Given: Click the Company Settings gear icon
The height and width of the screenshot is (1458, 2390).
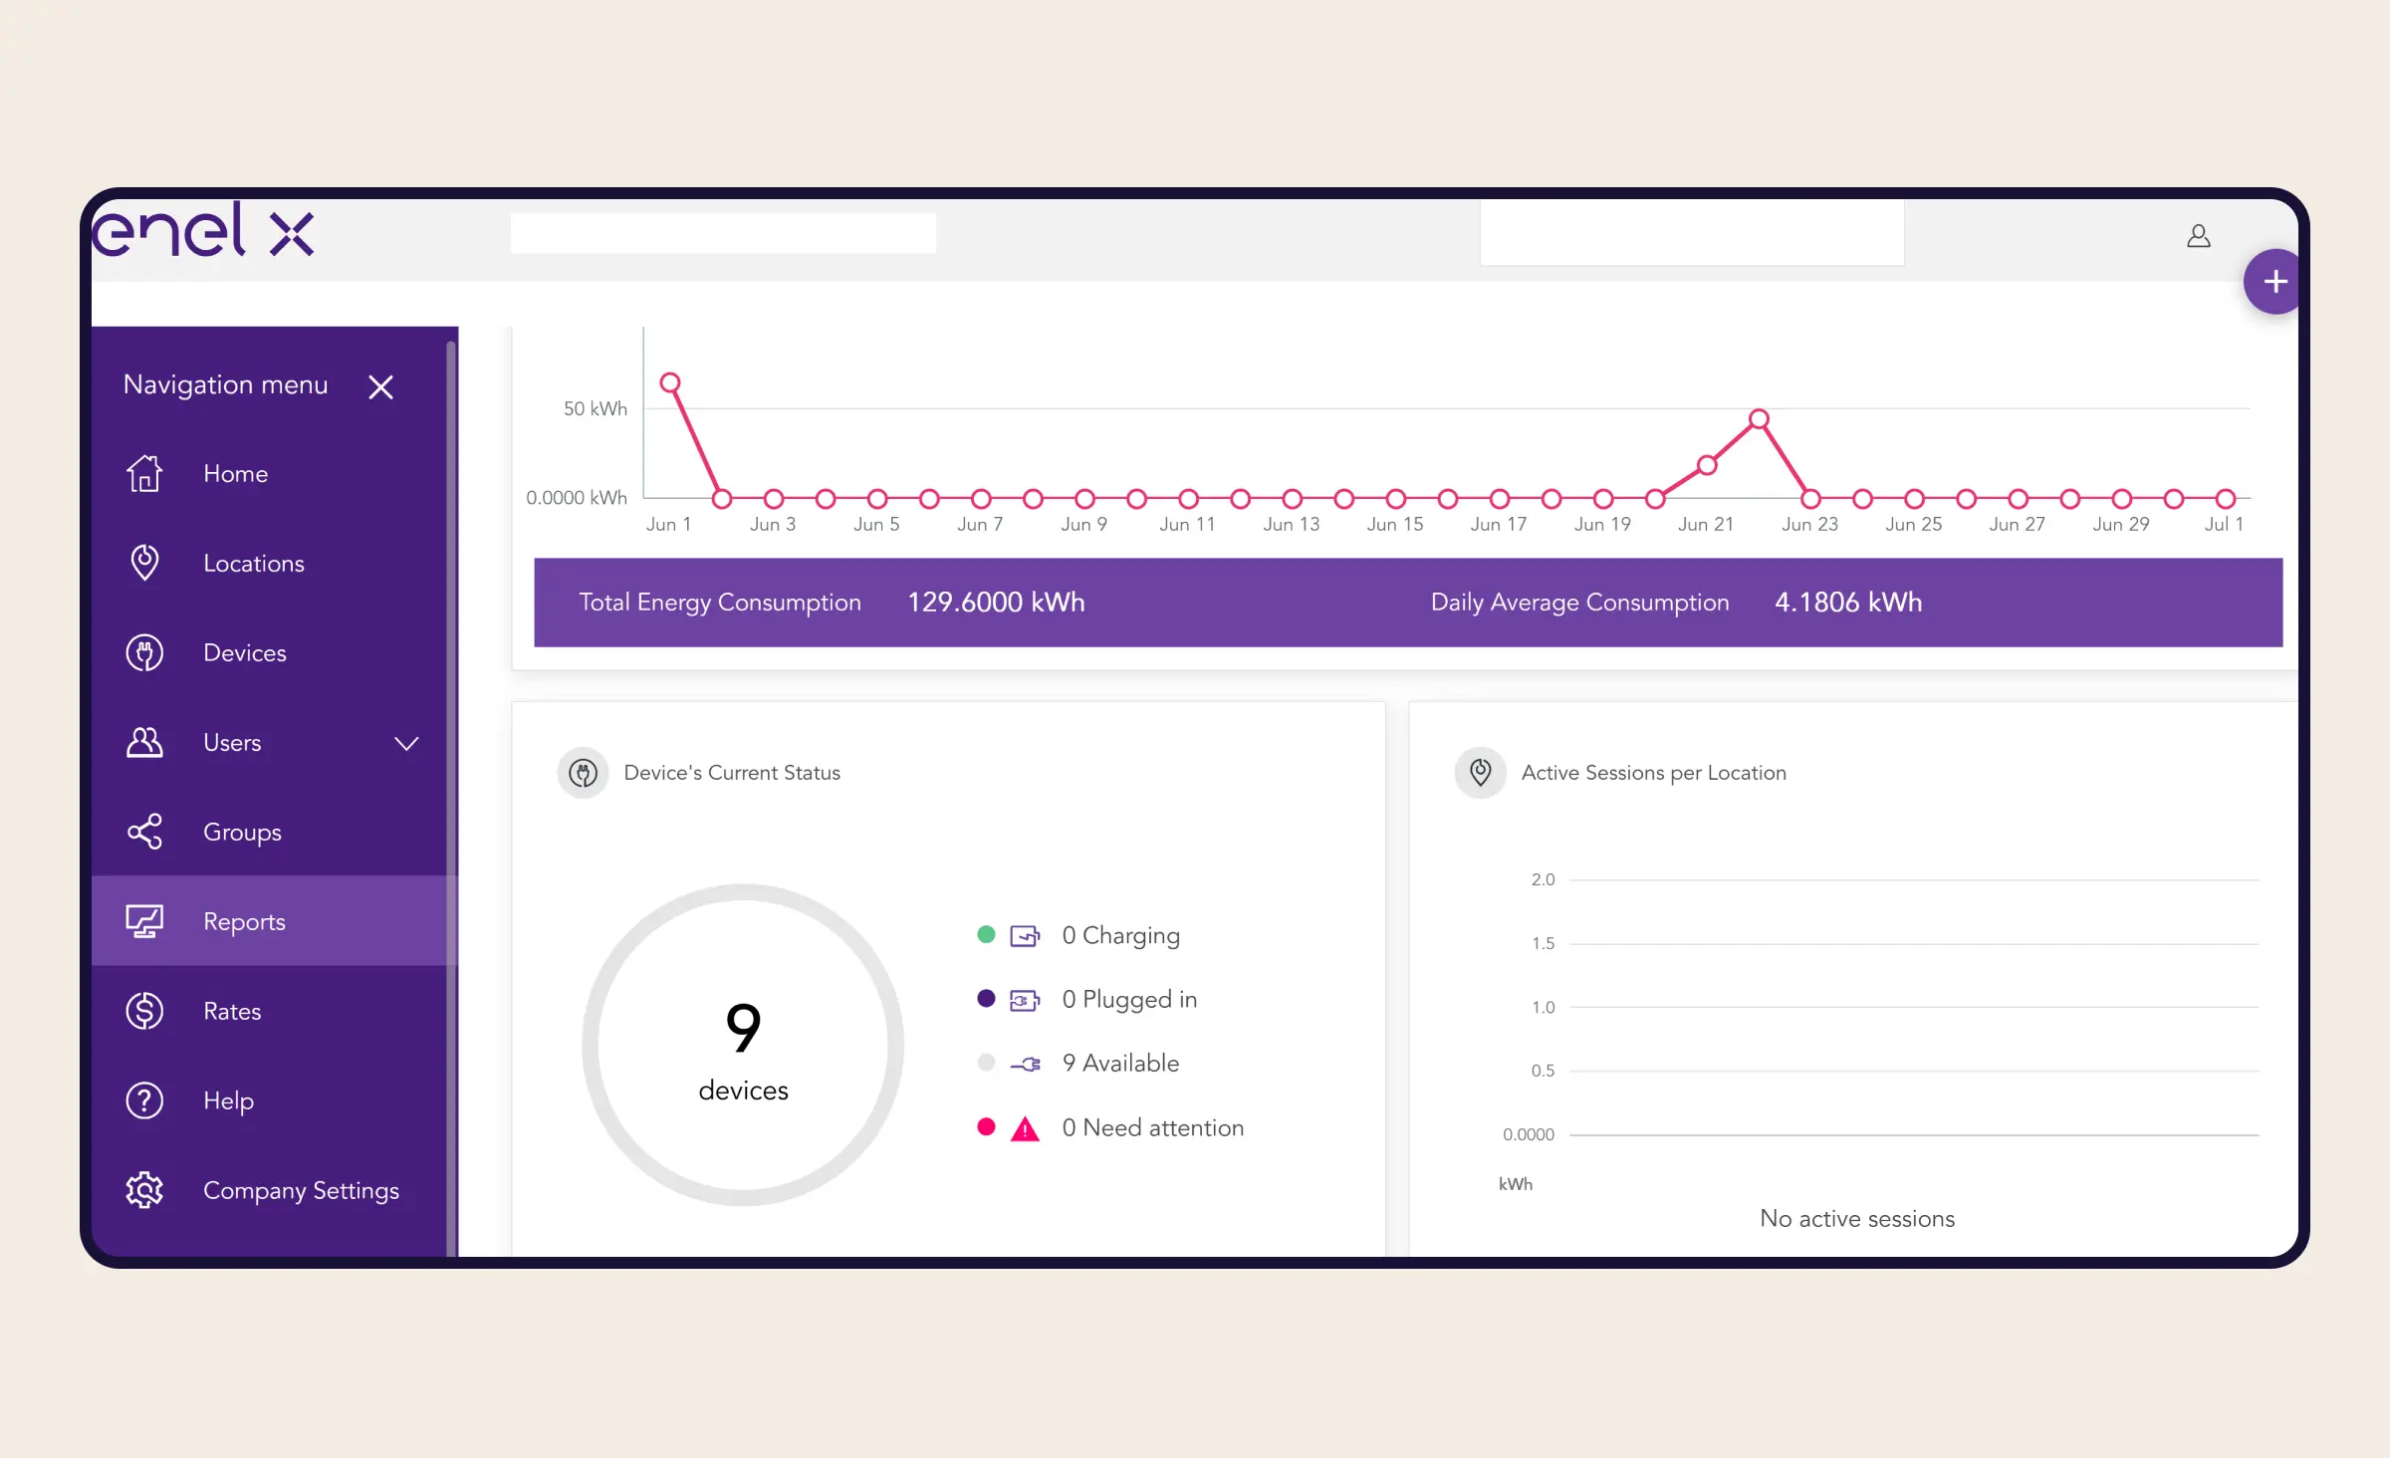Looking at the screenshot, I should 145,1190.
